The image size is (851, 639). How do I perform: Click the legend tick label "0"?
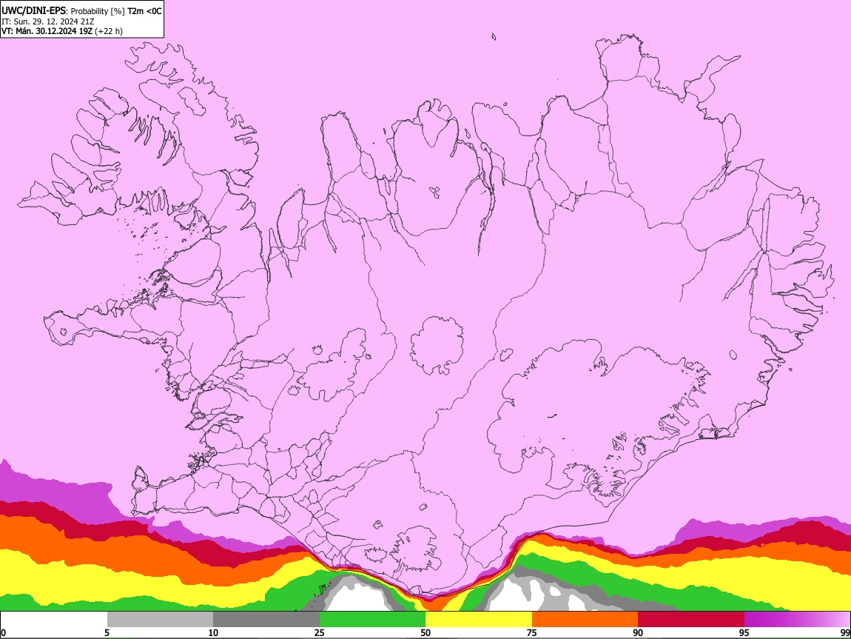3,633
